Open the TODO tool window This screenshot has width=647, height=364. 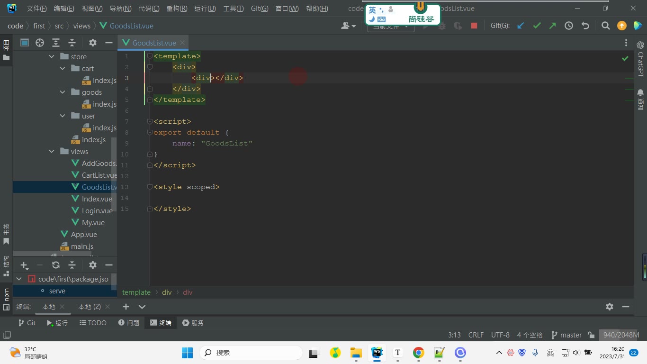pyautogui.click(x=93, y=323)
